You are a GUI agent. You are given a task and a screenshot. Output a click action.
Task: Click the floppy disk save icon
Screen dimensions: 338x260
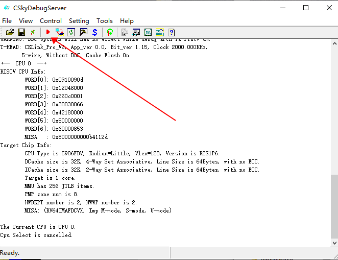point(21,32)
